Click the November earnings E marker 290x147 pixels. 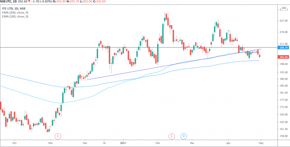[x=58, y=136]
